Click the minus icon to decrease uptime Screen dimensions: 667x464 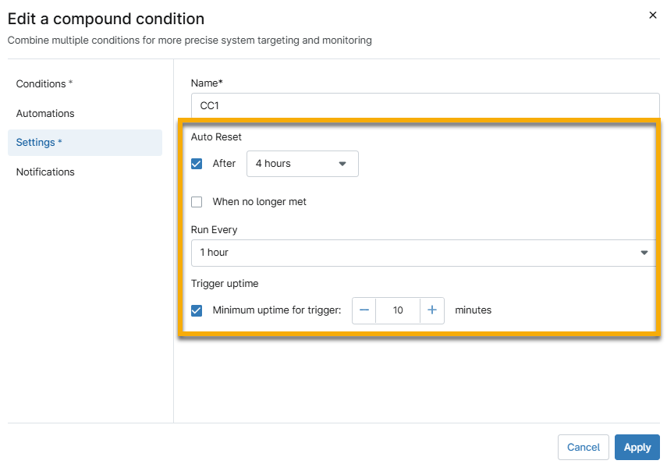[364, 310]
